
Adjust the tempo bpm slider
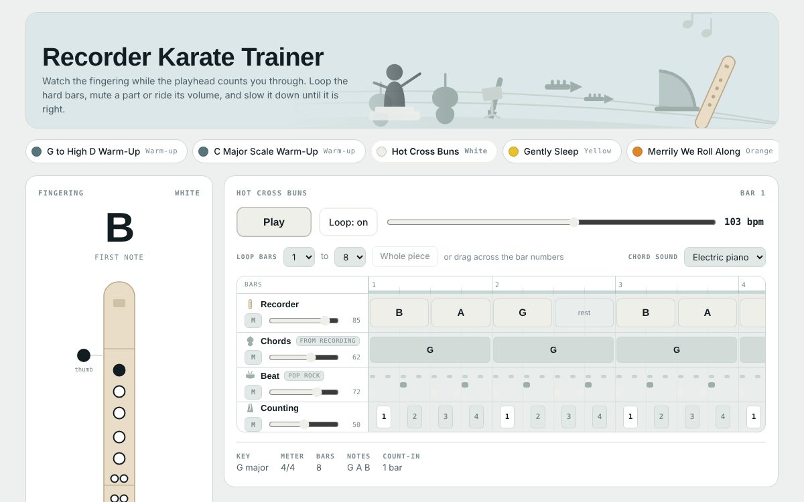(551, 222)
